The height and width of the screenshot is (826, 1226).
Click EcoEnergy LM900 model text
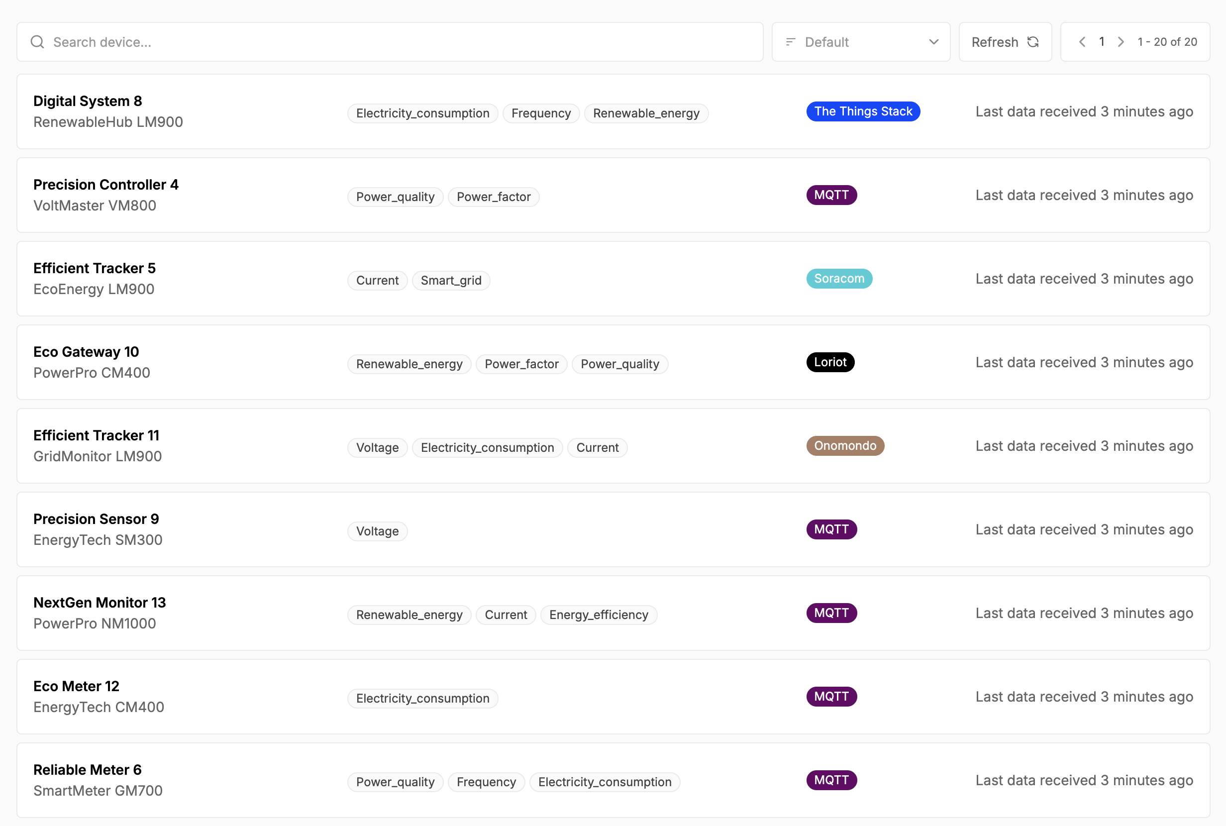pos(94,289)
